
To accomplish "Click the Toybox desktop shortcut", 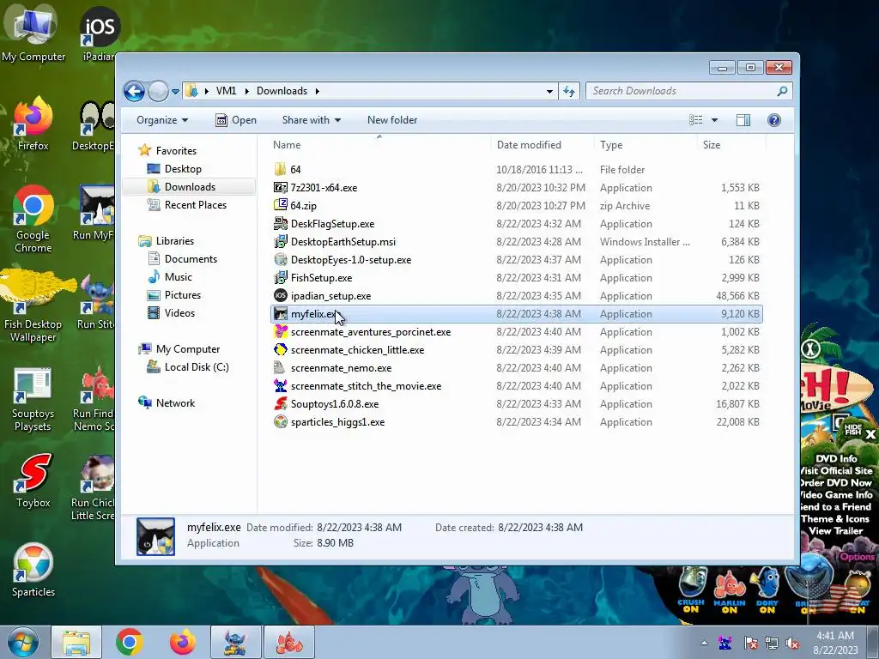I will tap(33, 481).
